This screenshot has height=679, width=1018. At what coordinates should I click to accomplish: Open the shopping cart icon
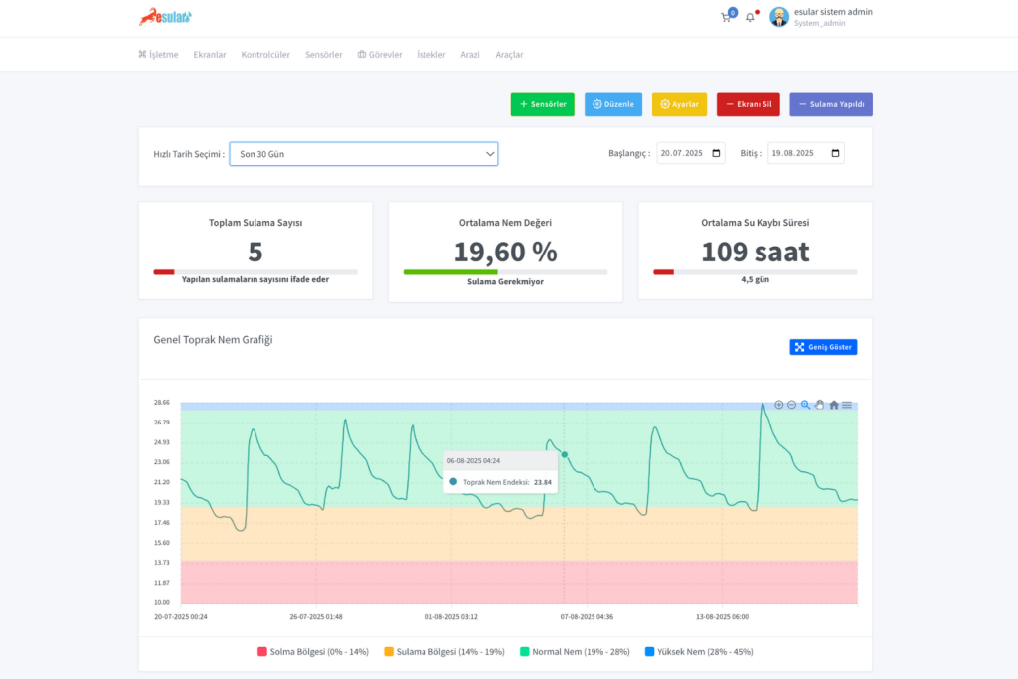tap(726, 17)
